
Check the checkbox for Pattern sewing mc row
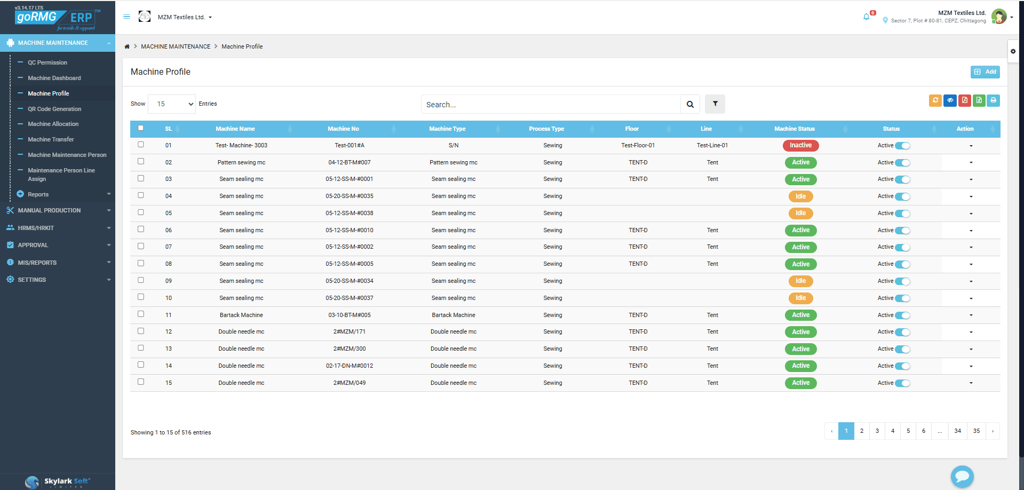pos(141,161)
